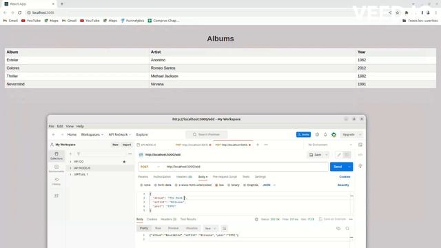The image size is (441, 248).
Task: Open the response Text format dropdown
Action: [210, 228]
